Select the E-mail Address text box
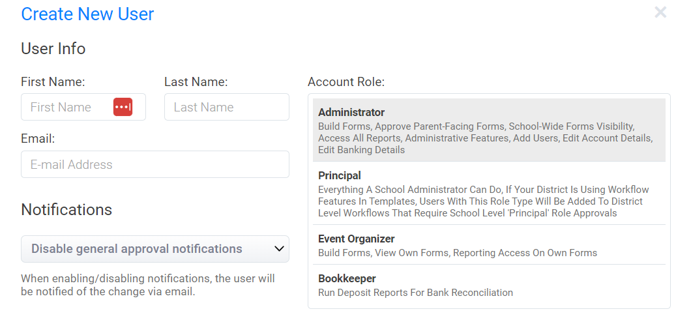The width and height of the screenshot is (676, 322). click(154, 164)
